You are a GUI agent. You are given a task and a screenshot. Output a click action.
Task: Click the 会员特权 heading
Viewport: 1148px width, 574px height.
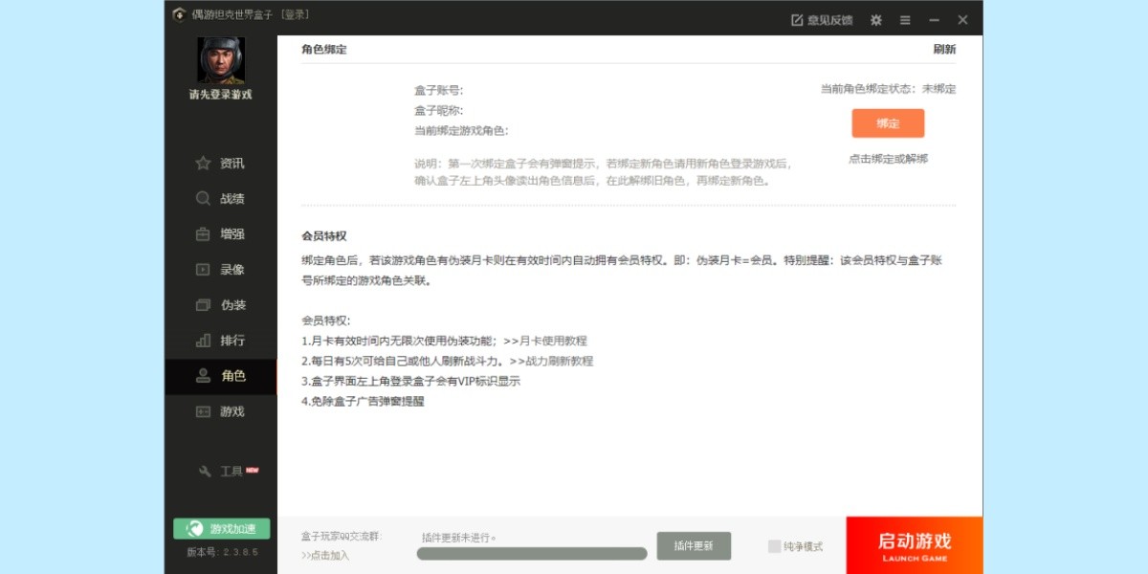point(324,235)
